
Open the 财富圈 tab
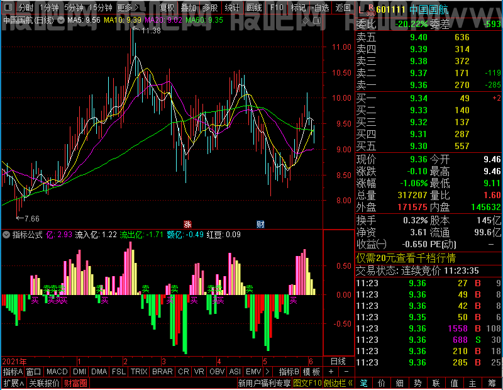(75, 383)
